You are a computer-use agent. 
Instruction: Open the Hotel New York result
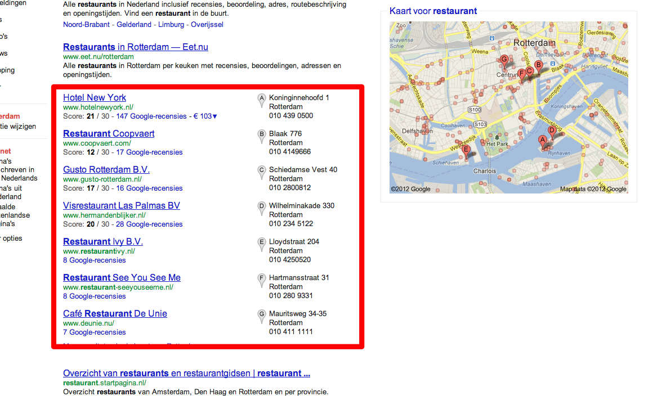click(x=95, y=98)
